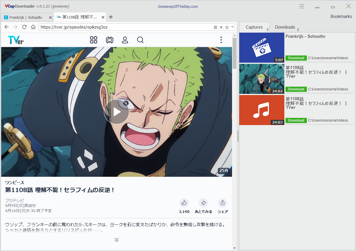The width and height of the screenshot is (356, 251).
Task: Download the Frankrijk - Schooltv capture
Action: (296, 58)
